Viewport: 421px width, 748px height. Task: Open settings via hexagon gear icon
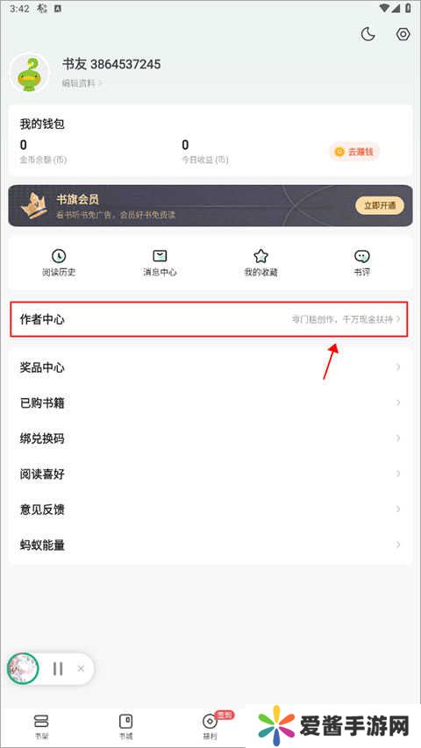403,34
